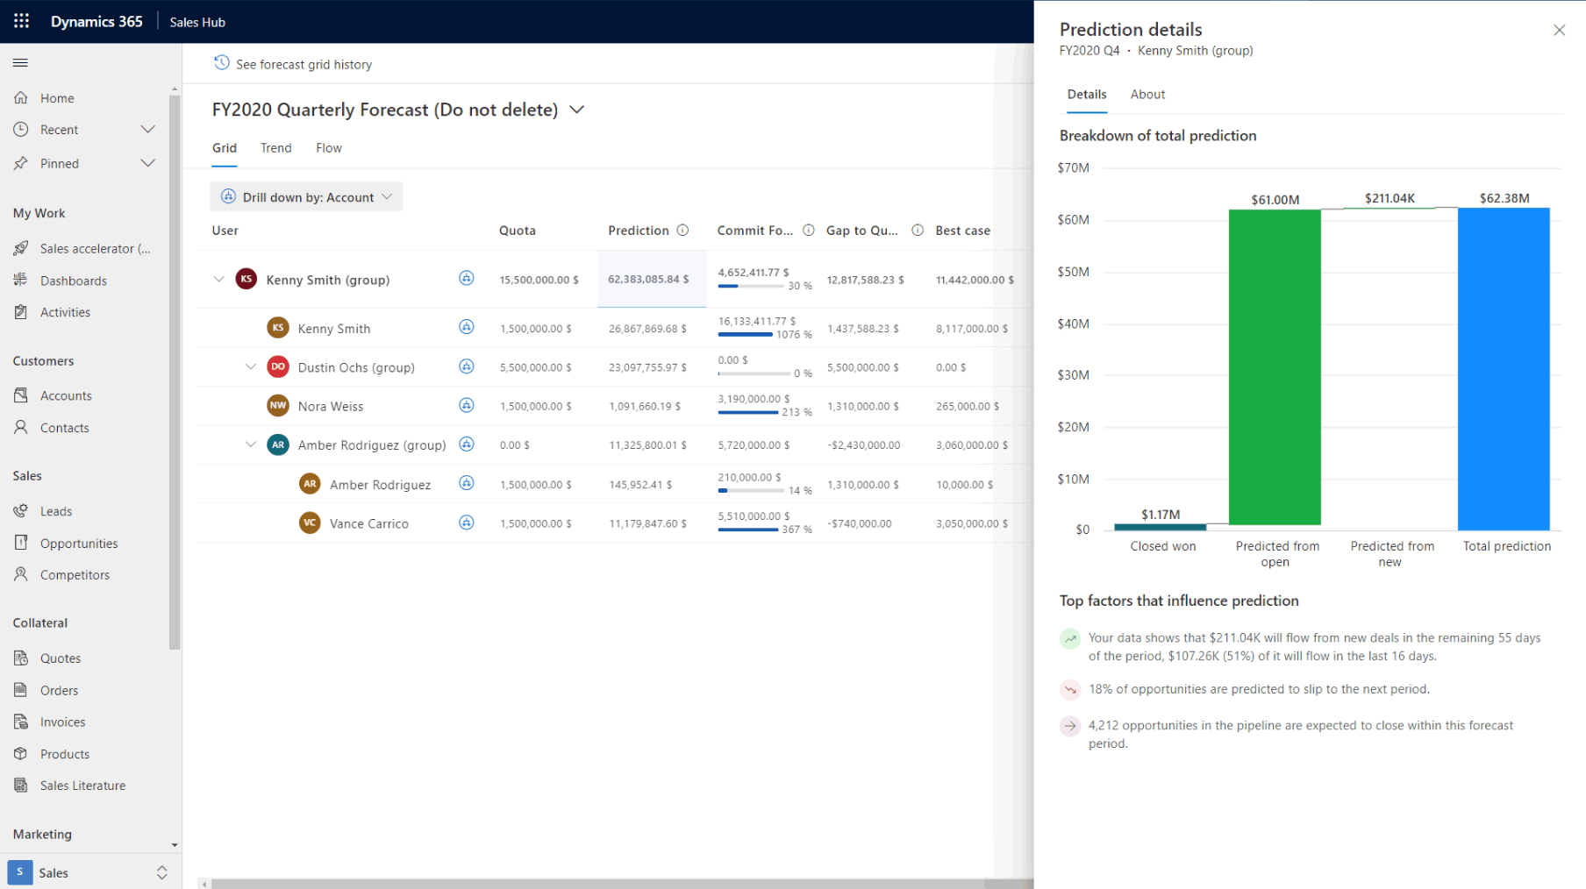The width and height of the screenshot is (1586, 889).
Task: Click the info icon on the Prediction column
Action: [x=683, y=230]
